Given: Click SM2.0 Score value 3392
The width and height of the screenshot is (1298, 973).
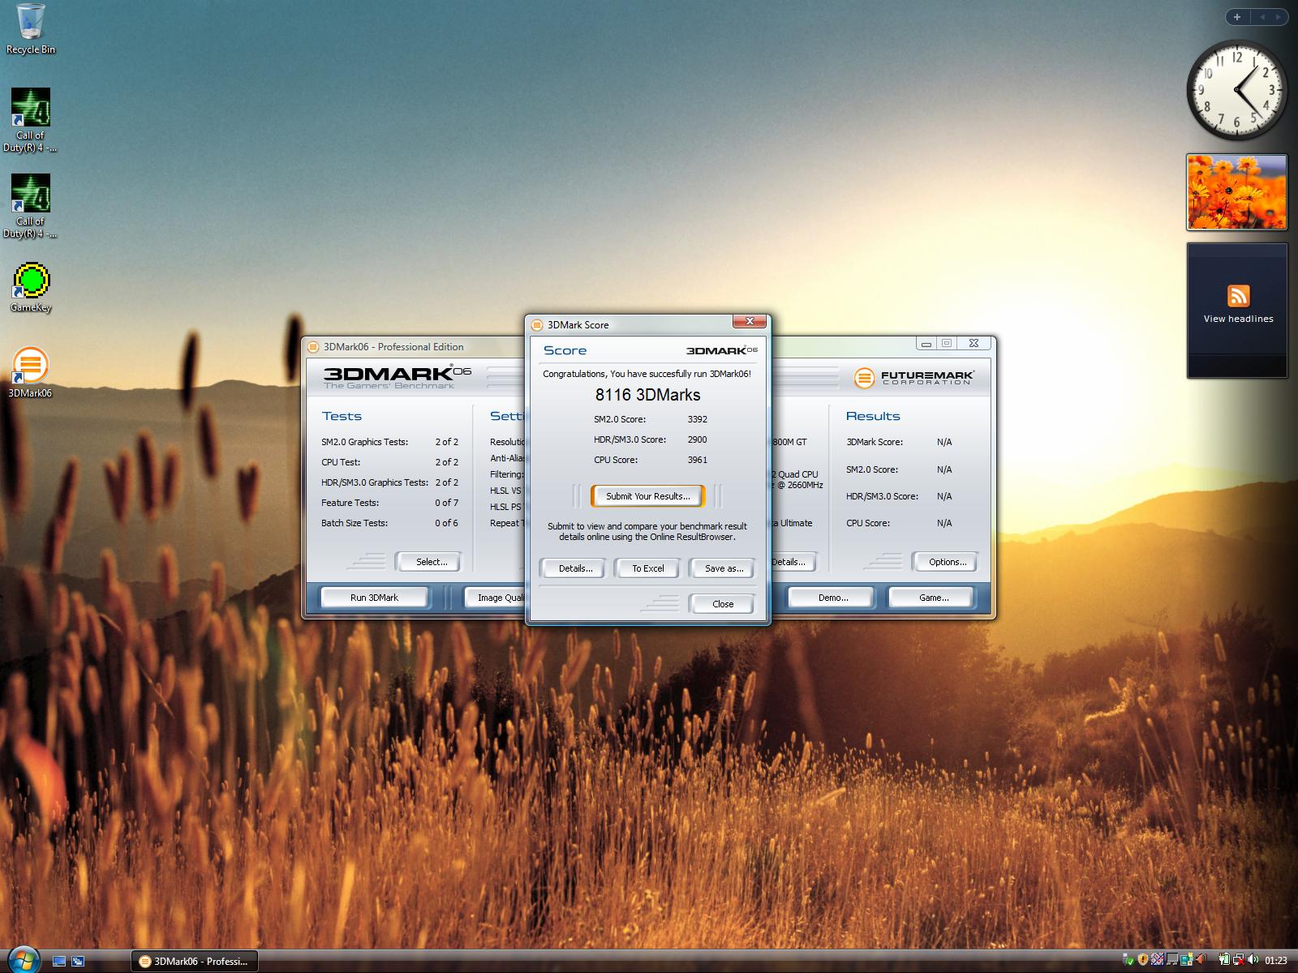Looking at the screenshot, I should (697, 419).
